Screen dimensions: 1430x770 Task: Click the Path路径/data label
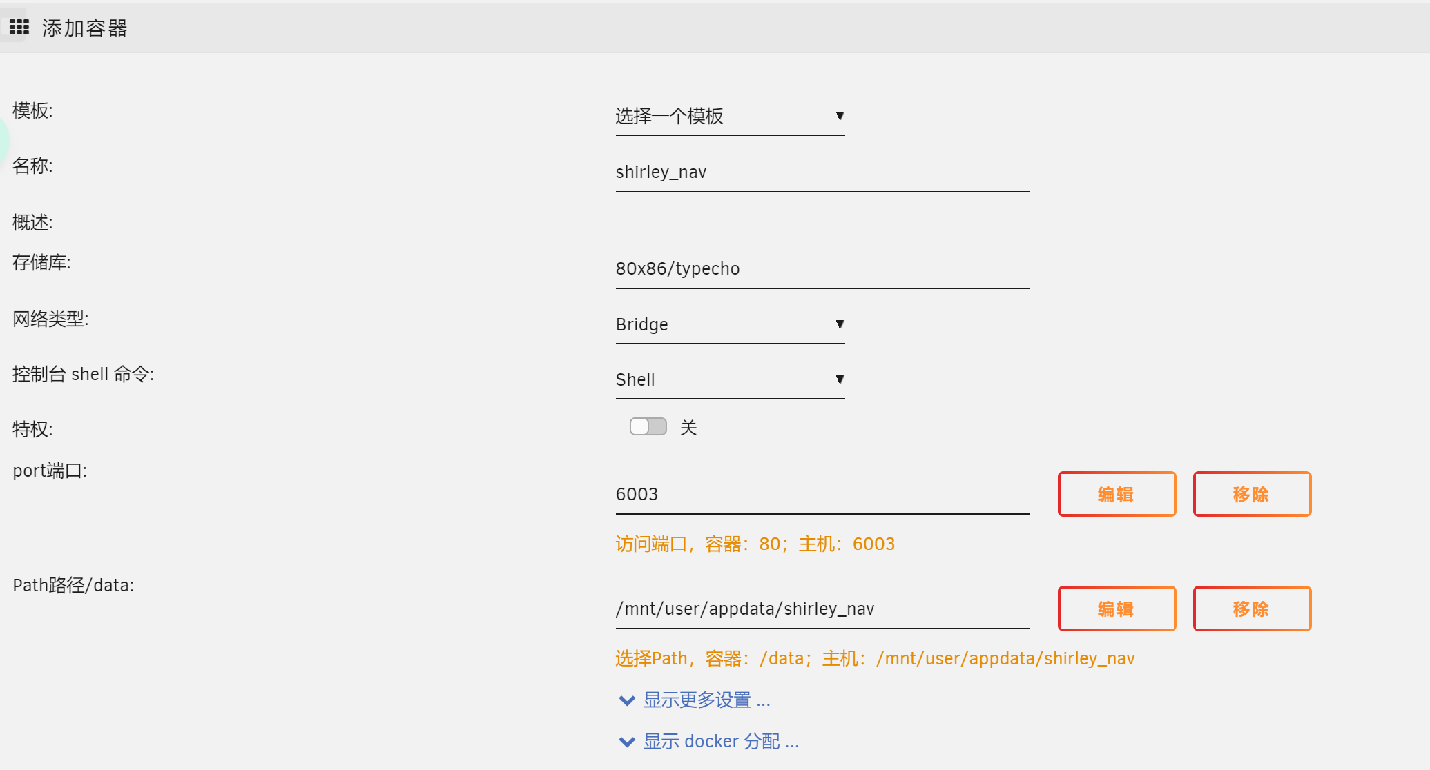coord(73,585)
